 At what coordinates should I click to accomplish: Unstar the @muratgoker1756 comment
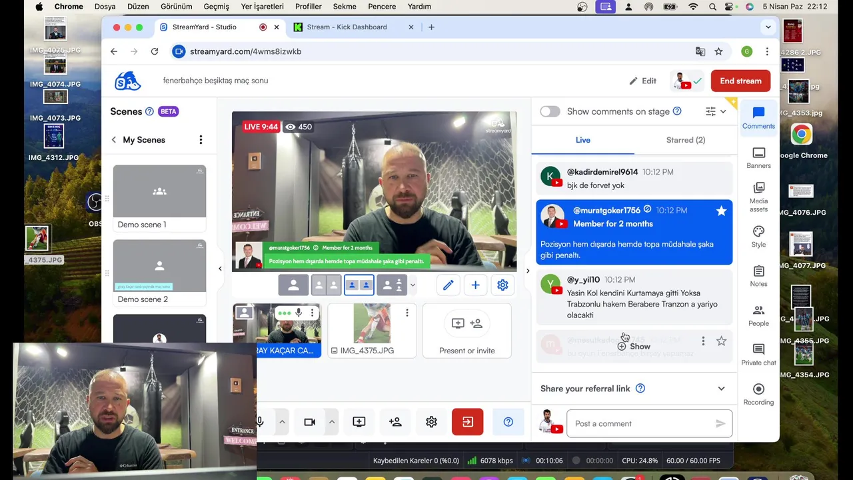click(721, 211)
